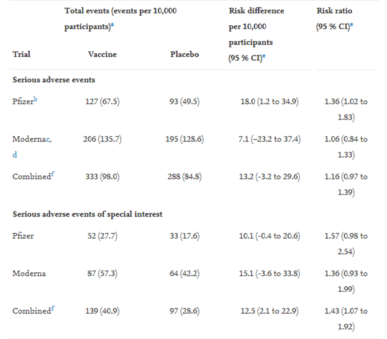Image resolution: width=387 pixels, height=339 pixels.
Task: Select the Trial column header
Action: pyautogui.click(x=21, y=54)
